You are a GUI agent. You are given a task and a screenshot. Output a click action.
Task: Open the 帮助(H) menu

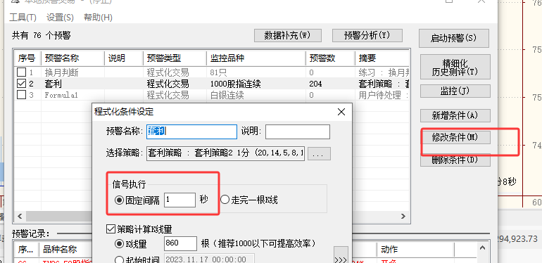98,18
